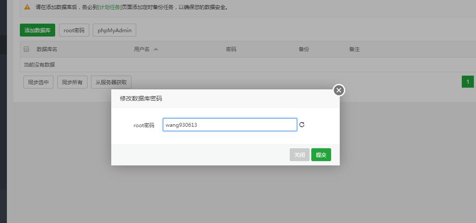Close the 修改数据库密码 dialog with the X icon
The image size is (476, 223).
click(339, 90)
